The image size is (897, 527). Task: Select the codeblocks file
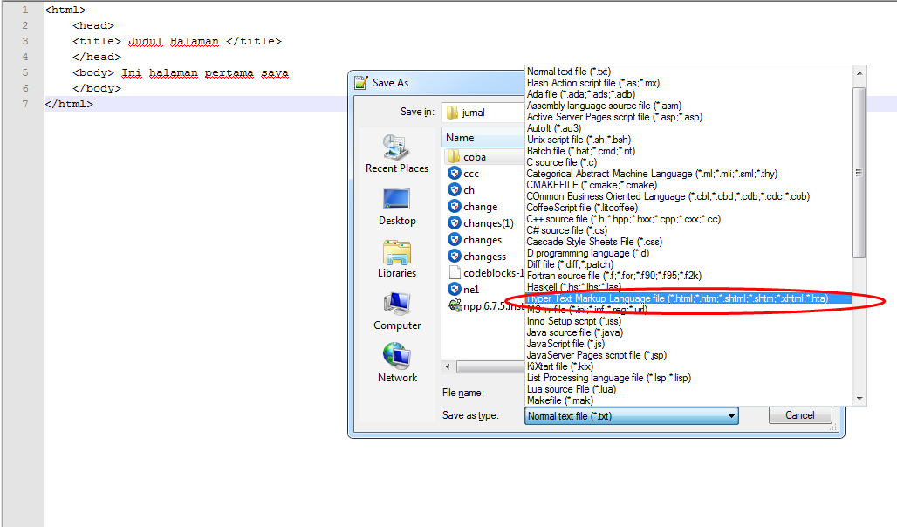point(477,272)
